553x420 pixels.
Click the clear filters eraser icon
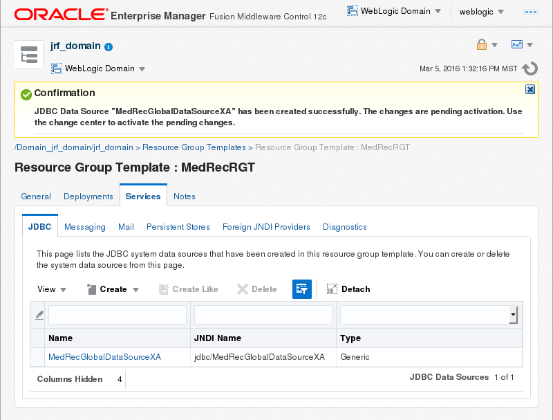pos(39,315)
